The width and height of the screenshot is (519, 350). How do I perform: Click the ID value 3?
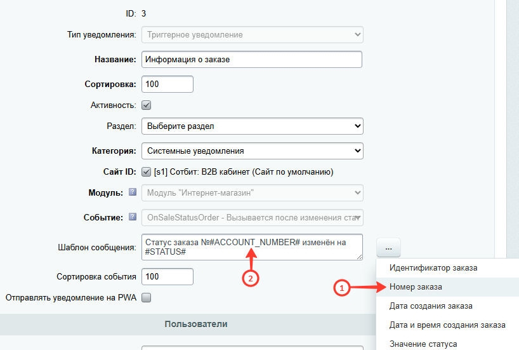click(x=143, y=13)
